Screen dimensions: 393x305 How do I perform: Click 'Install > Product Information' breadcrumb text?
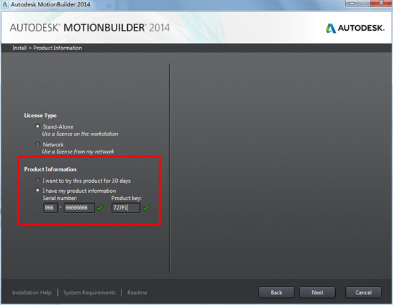[47, 48]
